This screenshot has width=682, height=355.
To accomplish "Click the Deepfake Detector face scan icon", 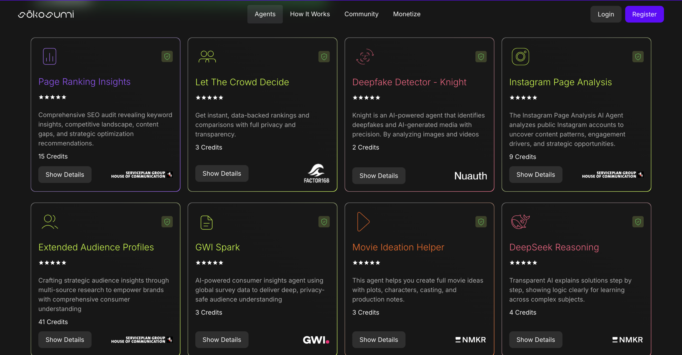I will pyautogui.click(x=365, y=57).
